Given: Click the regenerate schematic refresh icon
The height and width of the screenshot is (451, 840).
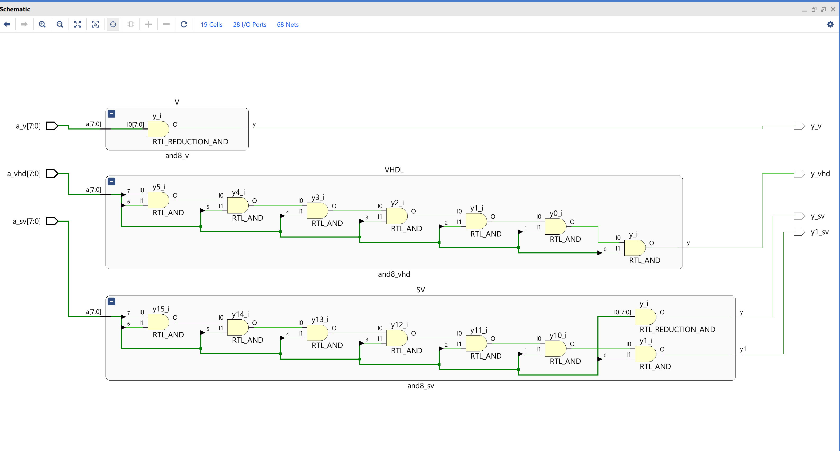Looking at the screenshot, I should [184, 24].
